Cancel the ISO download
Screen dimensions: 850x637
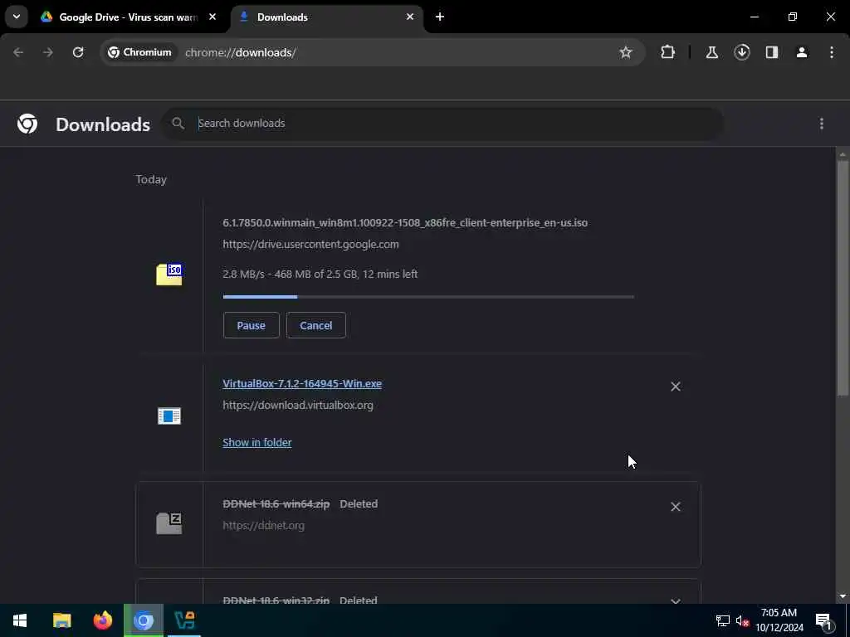tap(316, 325)
